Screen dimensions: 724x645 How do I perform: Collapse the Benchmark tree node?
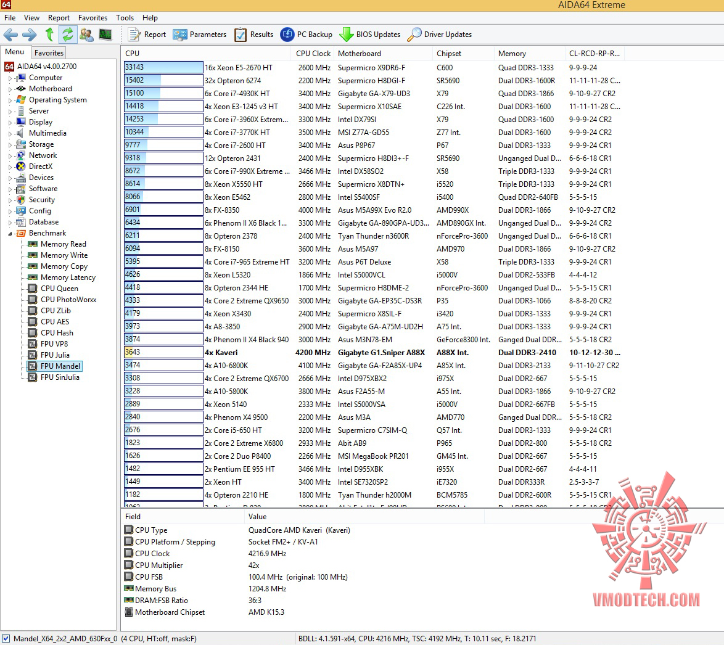10,233
